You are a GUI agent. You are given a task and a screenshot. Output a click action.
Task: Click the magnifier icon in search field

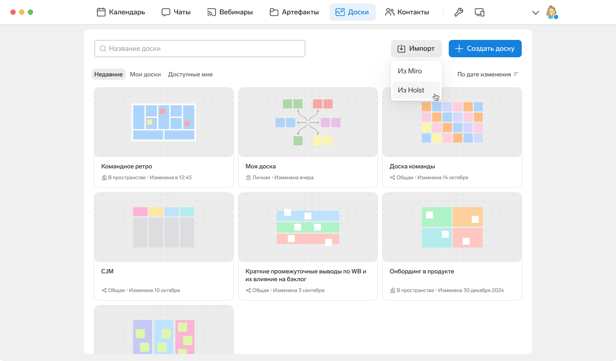point(103,49)
